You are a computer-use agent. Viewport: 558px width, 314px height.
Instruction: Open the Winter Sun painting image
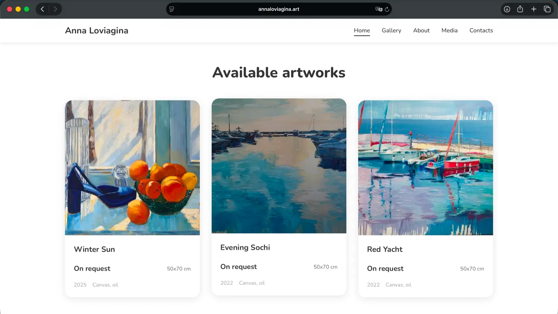(132, 168)
